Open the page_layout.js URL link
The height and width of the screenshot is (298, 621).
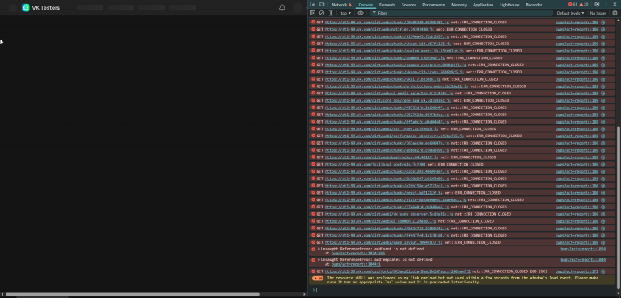384,242
